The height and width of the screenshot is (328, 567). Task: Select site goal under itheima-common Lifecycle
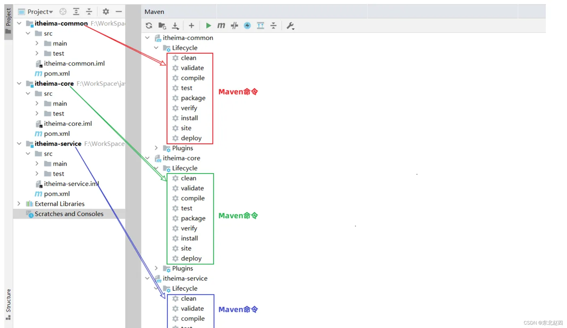182,128
